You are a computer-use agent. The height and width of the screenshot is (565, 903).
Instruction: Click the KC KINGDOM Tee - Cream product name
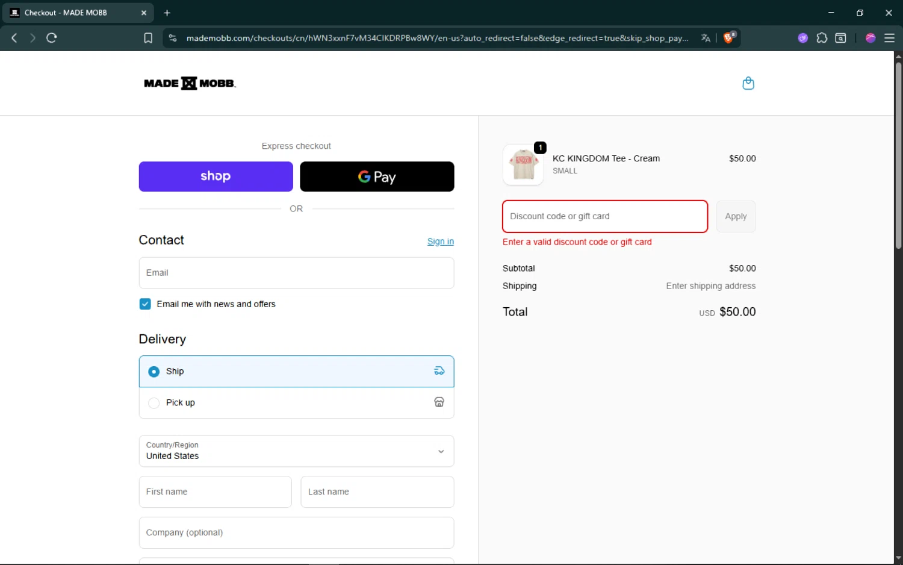coord(606,158)
